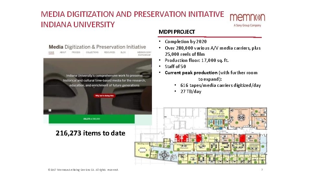Select 'A Sony Group Company' tagline
311x175 pixels.
point(247,25)
